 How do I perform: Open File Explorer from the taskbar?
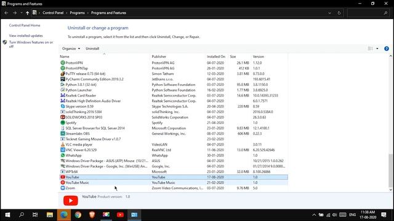tap(50, 215)
